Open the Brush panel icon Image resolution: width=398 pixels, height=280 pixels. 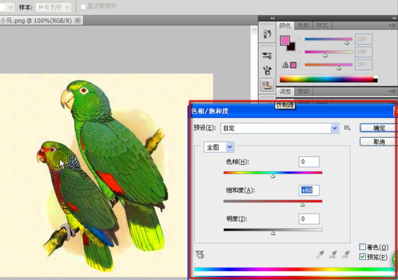pyautogui.click(x=267, y=56)
